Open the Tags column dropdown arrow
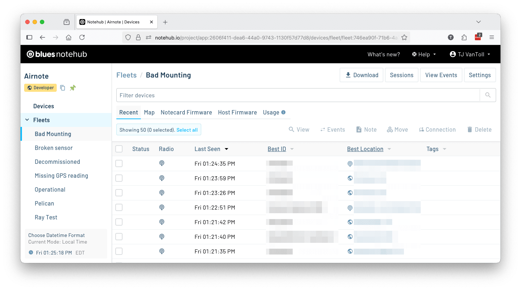Screen dimensions: 521x290 tap(445, 149)
